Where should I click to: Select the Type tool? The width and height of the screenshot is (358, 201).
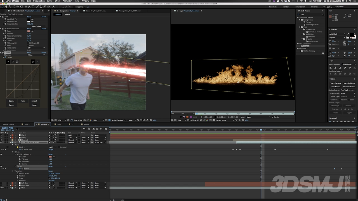33,6
